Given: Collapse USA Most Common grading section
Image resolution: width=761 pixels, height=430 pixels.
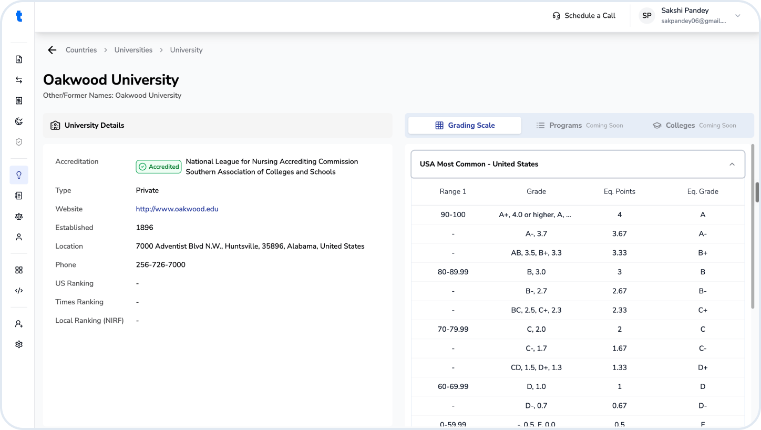Looking at the screenshot, I should point(732,164).
